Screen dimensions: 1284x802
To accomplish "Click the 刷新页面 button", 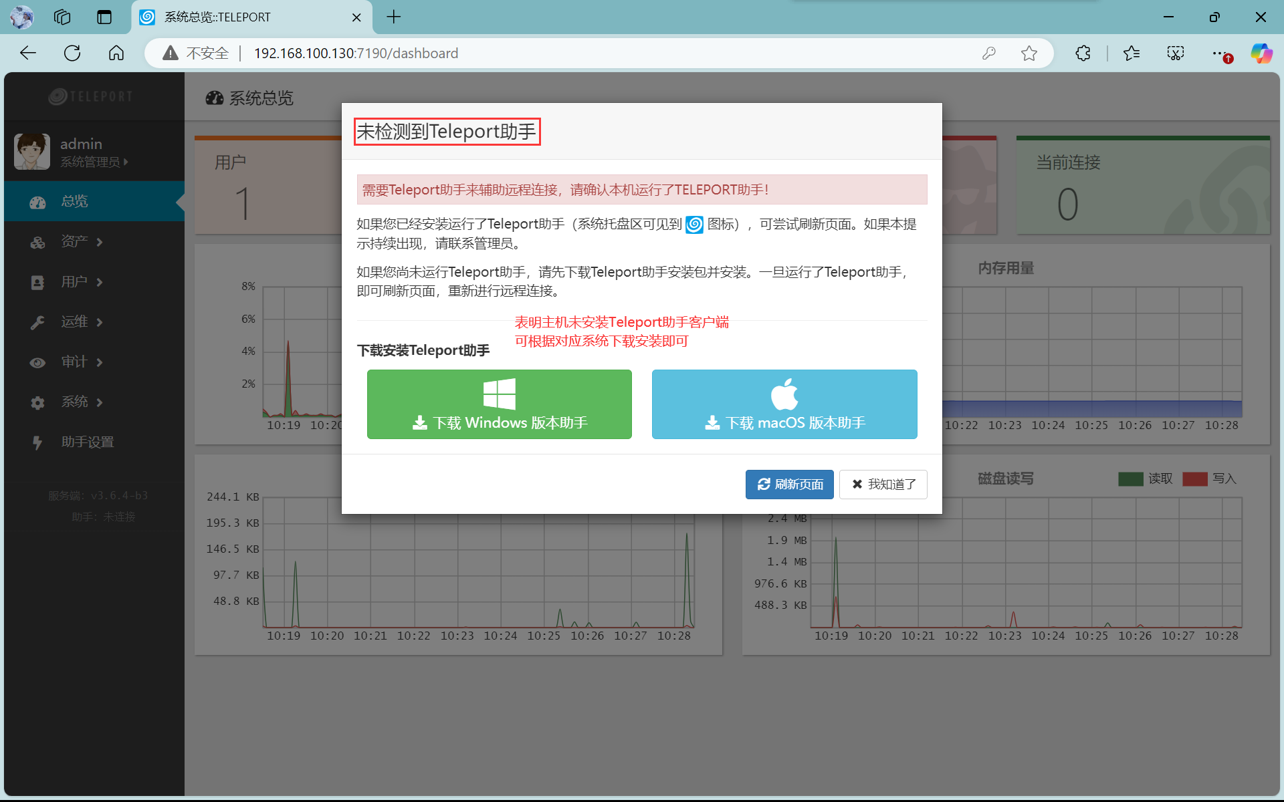I will click(x=789, y=485).
